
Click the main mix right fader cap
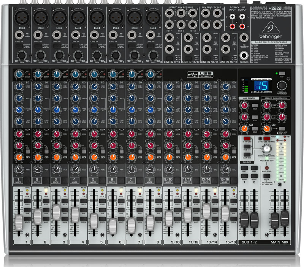tap(285, 218)
